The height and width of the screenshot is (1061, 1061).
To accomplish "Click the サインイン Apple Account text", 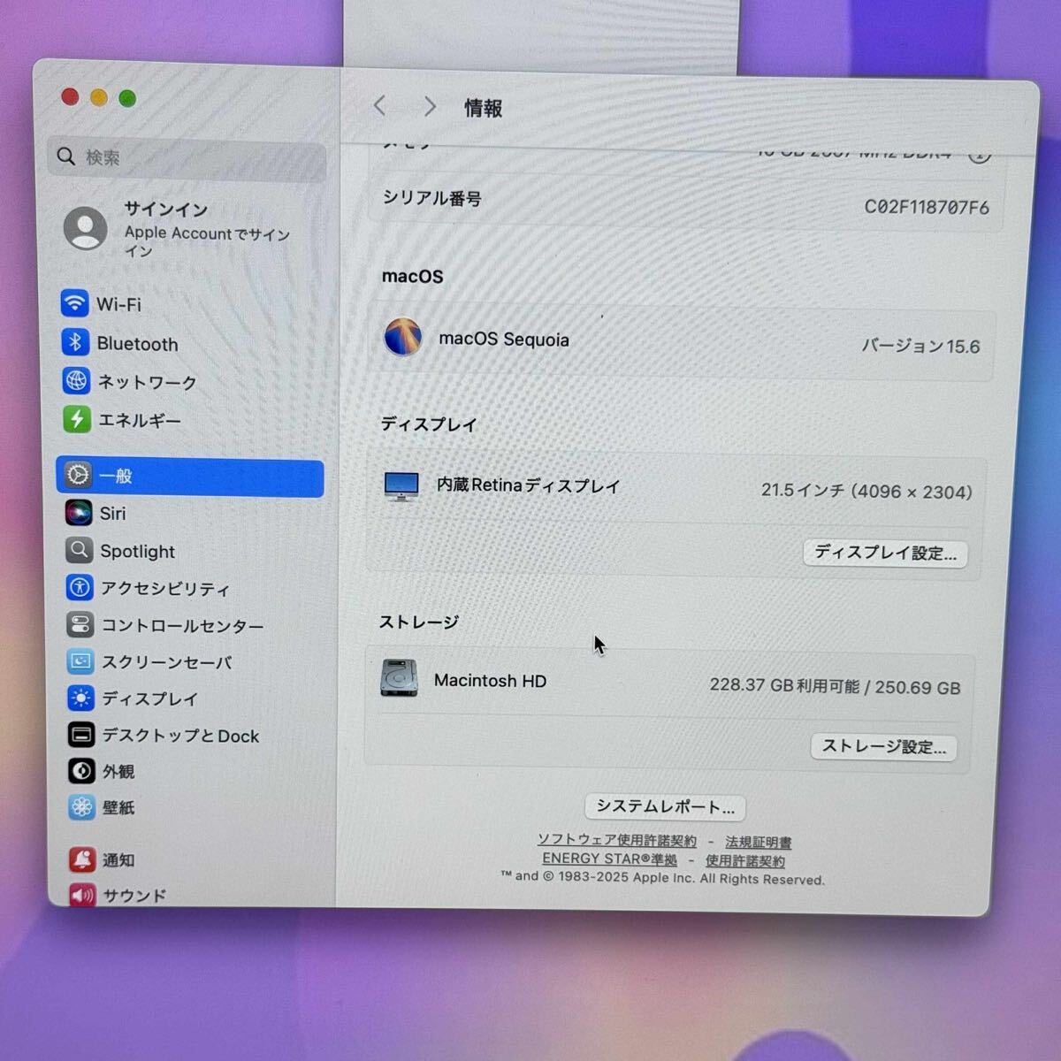I will point(207,229).
